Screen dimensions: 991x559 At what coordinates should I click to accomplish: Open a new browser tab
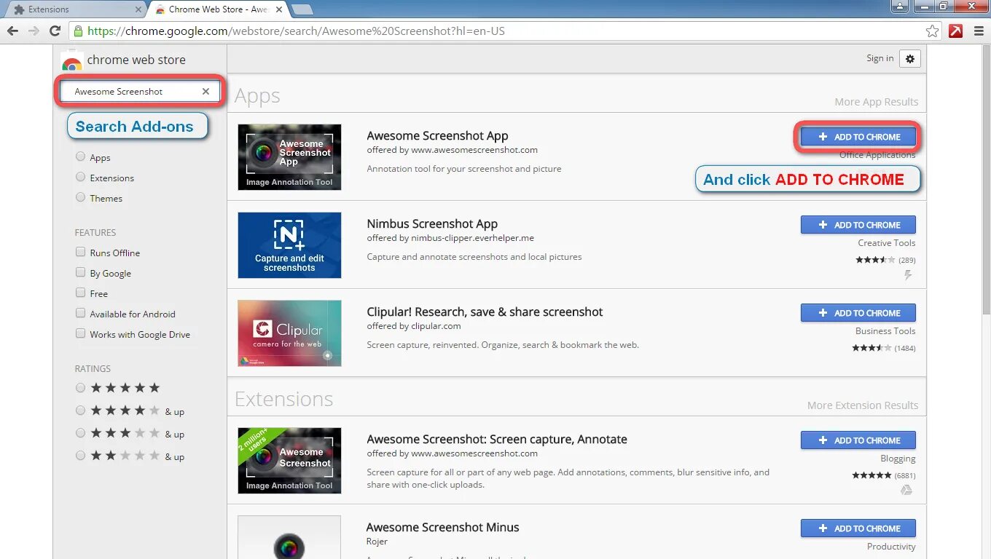(302, 9)
